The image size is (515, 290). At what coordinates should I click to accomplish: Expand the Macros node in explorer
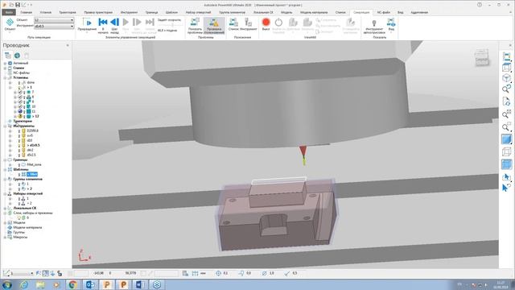click(x=5, y=237)
